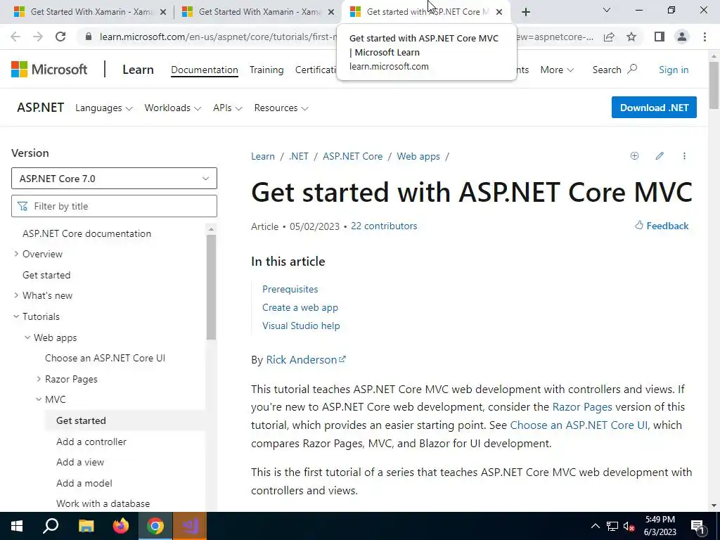
Task: Click the sidebar tree scrollbar thumb
Action: pyautogui.click(x=211, y=287)
